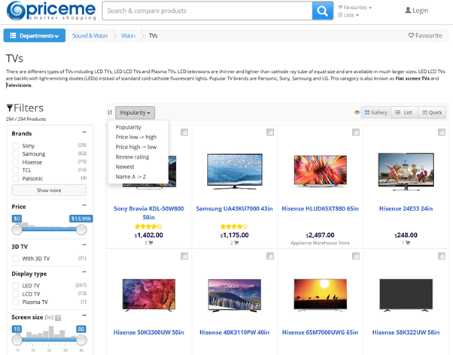Click star rating of Samsung UA43KU7000
453x355 pixels.
pos(234,226)
